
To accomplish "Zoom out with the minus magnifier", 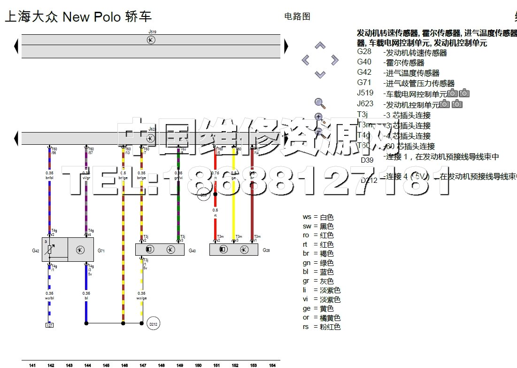I will [x=319, y=133].
